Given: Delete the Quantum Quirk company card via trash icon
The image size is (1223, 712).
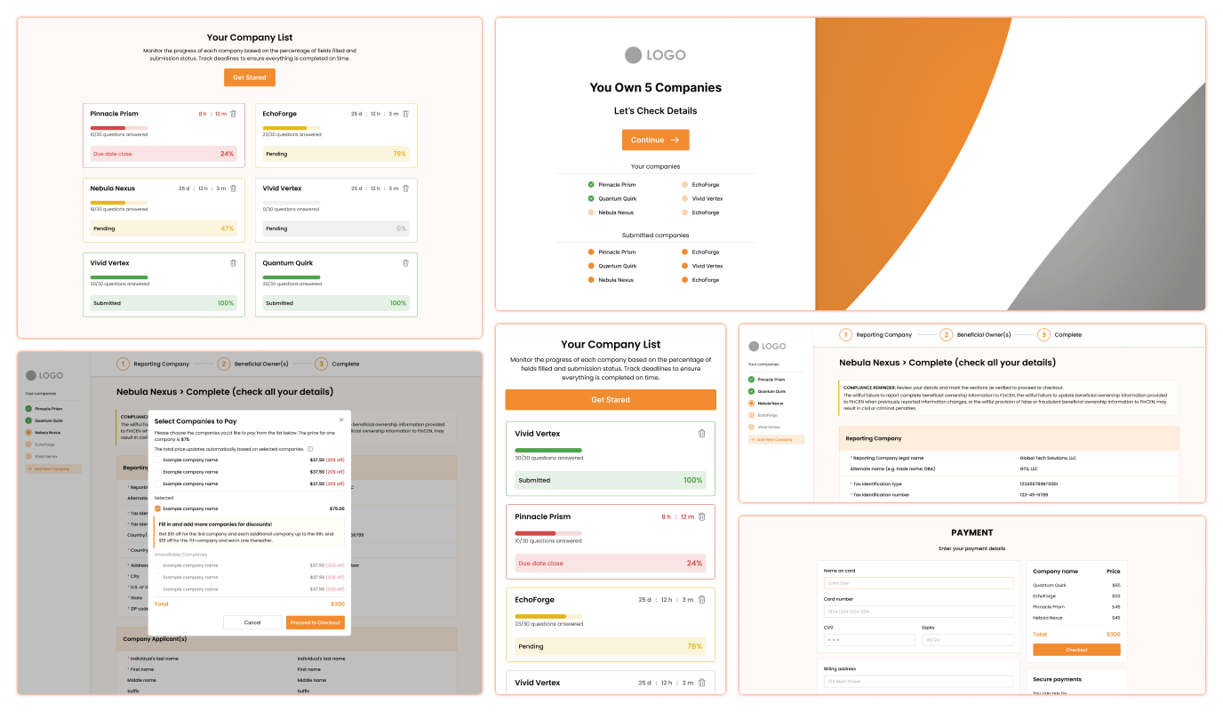Looking at the screenshot, I should [406, 263].
